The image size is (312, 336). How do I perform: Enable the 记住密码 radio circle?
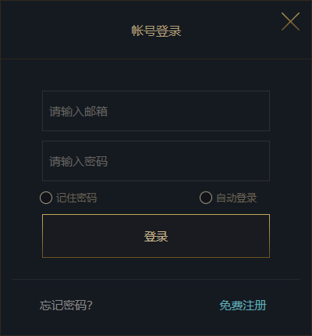coord(46,198)
